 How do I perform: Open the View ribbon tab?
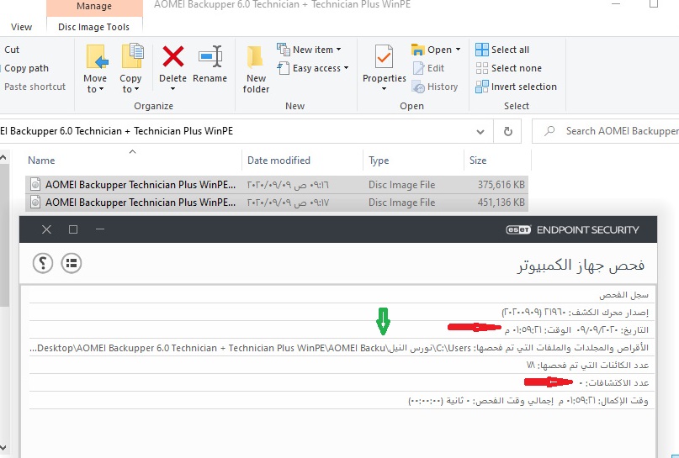(22, 27)
